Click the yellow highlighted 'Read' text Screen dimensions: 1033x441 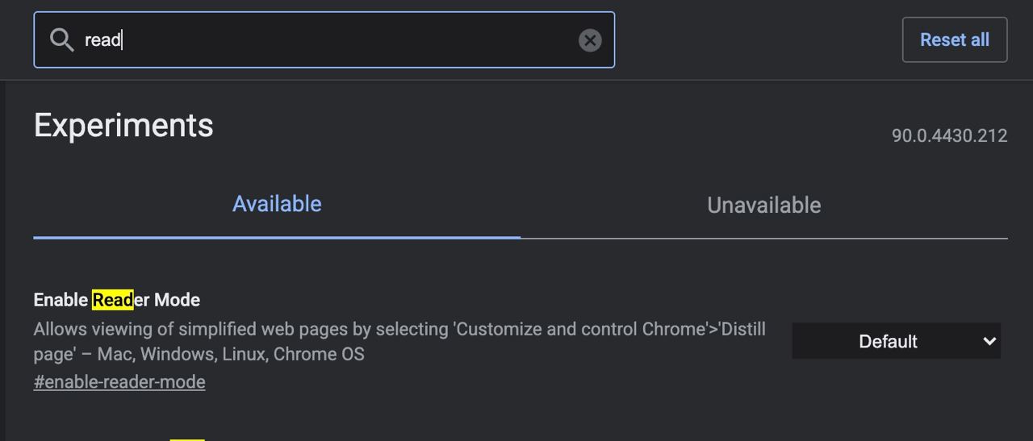[113, 300]
